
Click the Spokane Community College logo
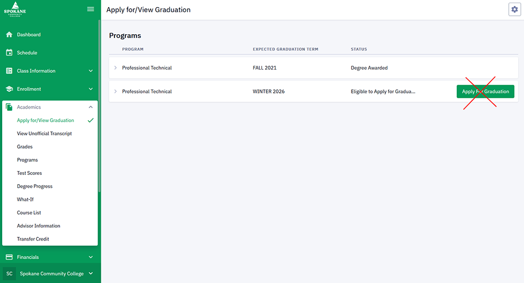pos(15,9)
